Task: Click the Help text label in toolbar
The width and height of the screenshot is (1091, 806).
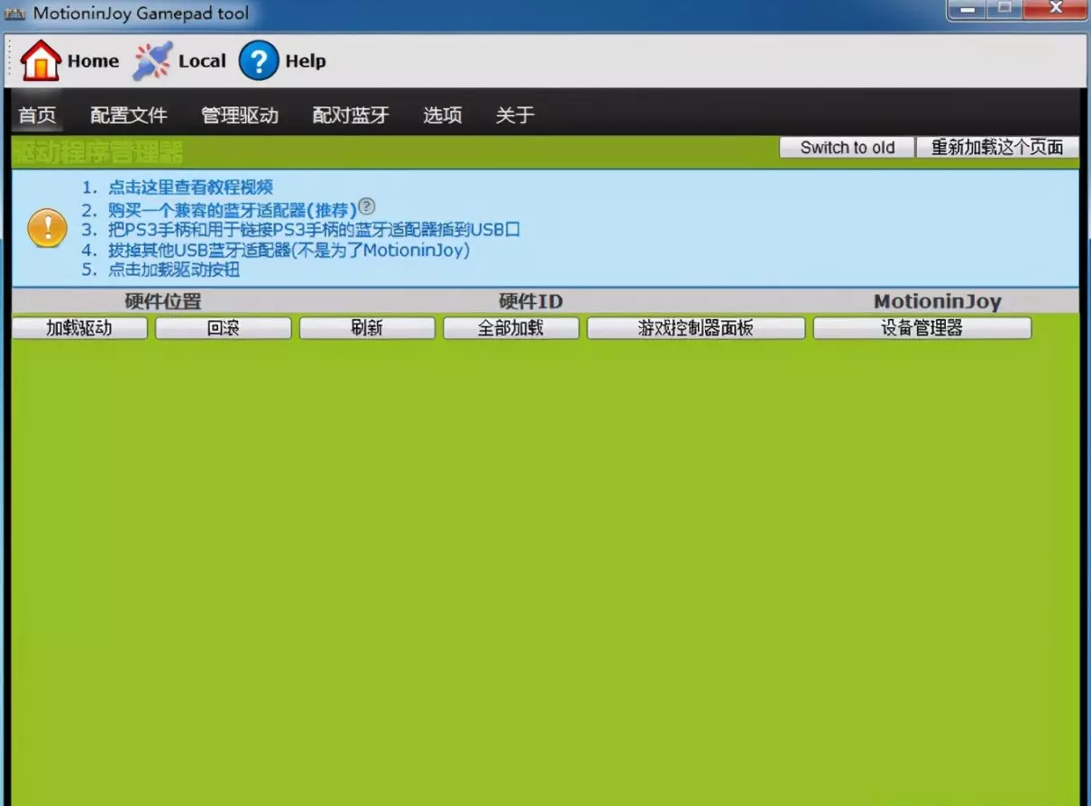Action: point(305,61)
